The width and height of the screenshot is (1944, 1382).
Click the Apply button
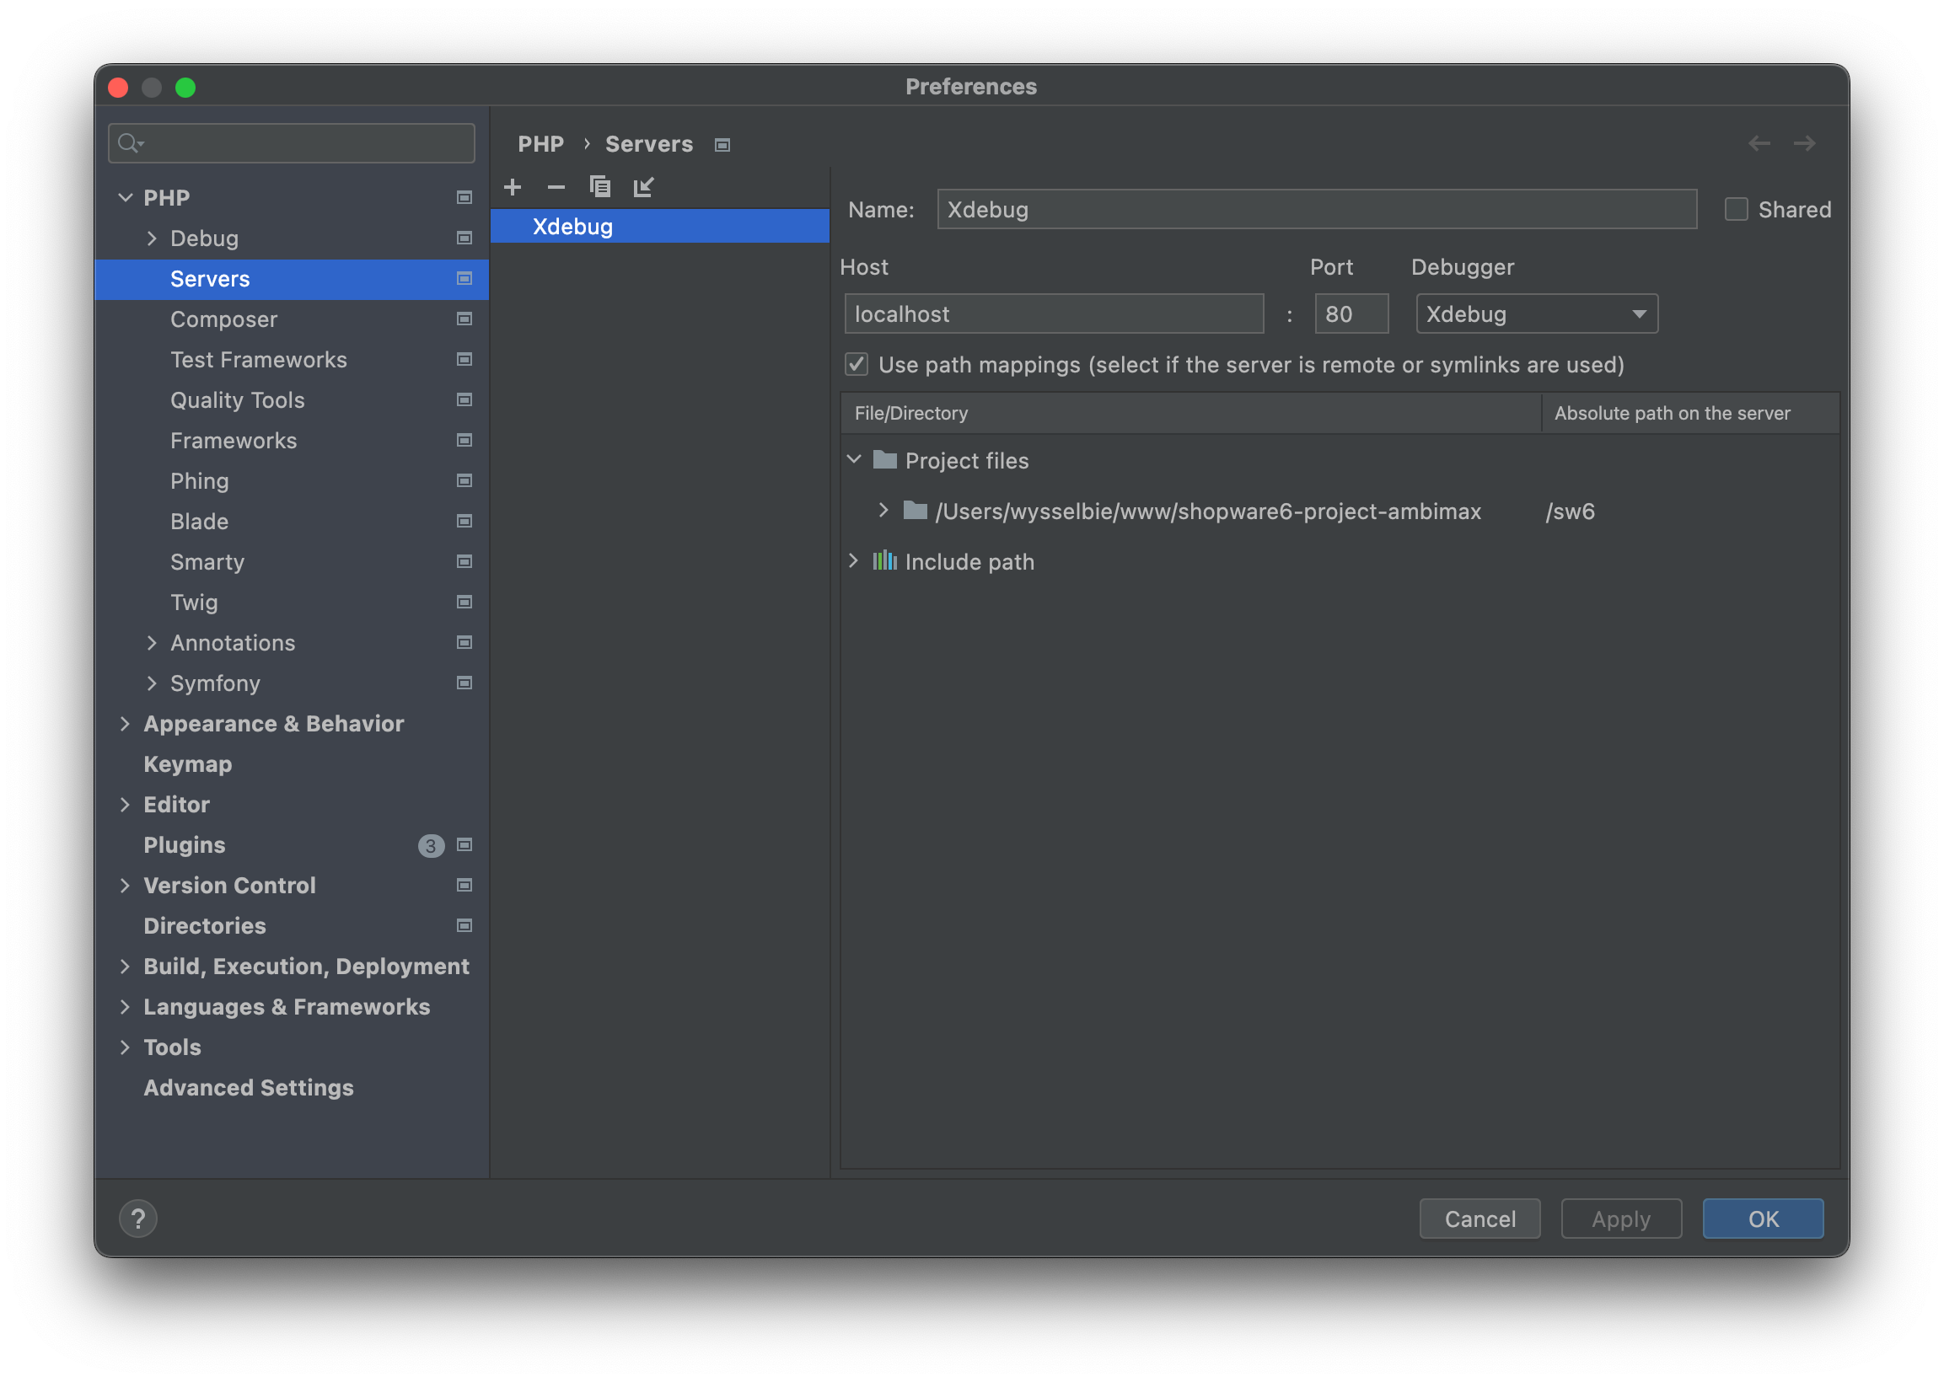tap(1619, 1219)
